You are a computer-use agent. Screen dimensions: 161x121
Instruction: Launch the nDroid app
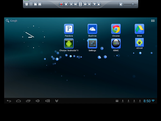(x=139, y=44)
